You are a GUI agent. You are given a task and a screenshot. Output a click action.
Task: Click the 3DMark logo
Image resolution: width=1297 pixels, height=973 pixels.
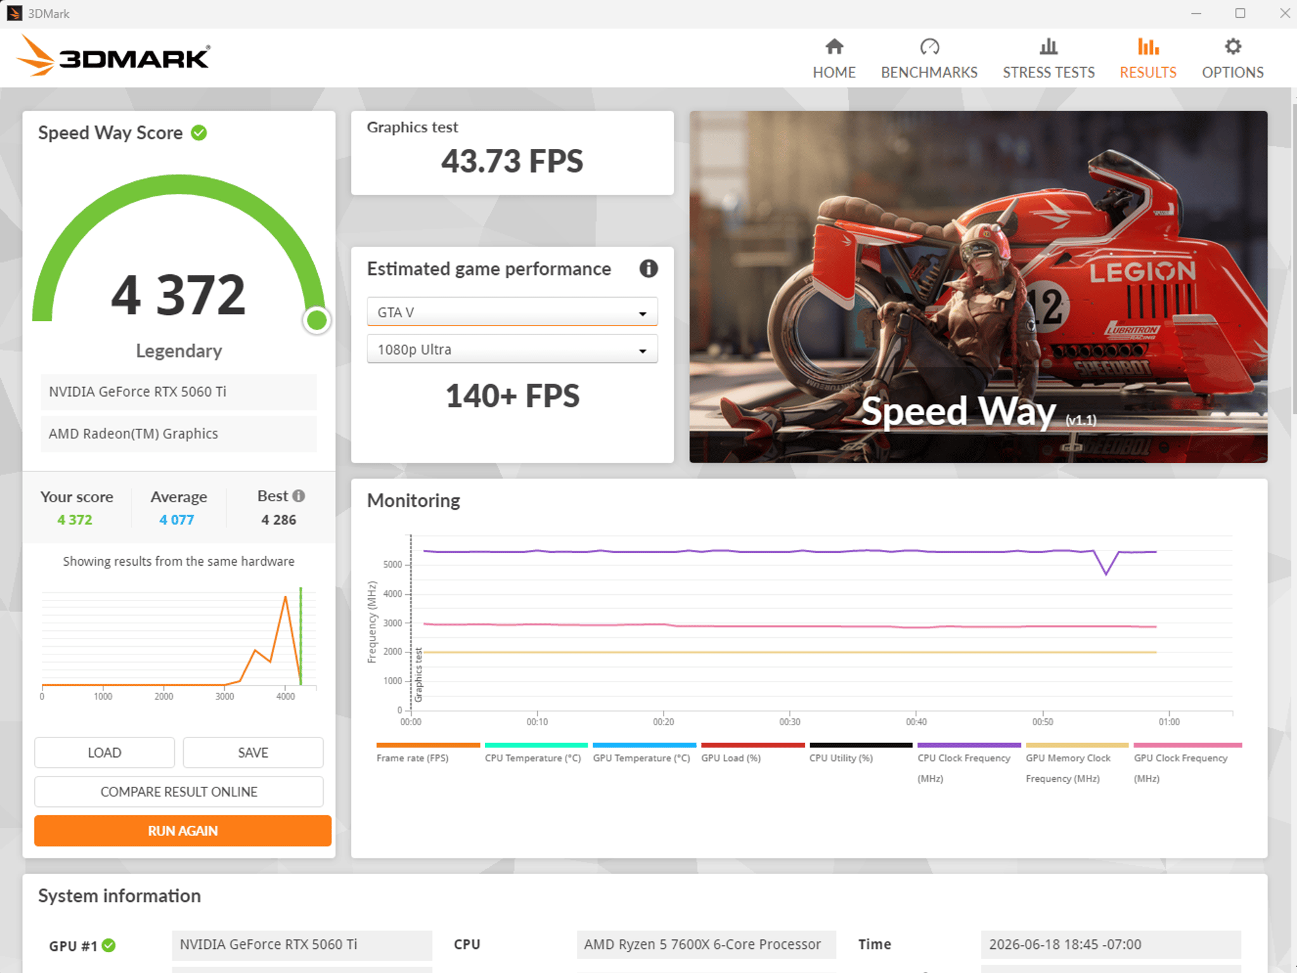pos(114,57)
